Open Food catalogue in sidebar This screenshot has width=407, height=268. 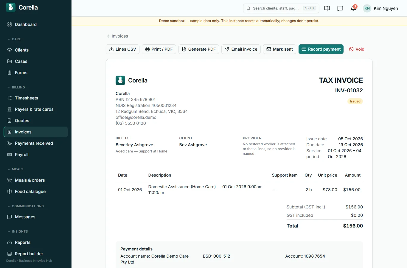[x=36, y=191]
